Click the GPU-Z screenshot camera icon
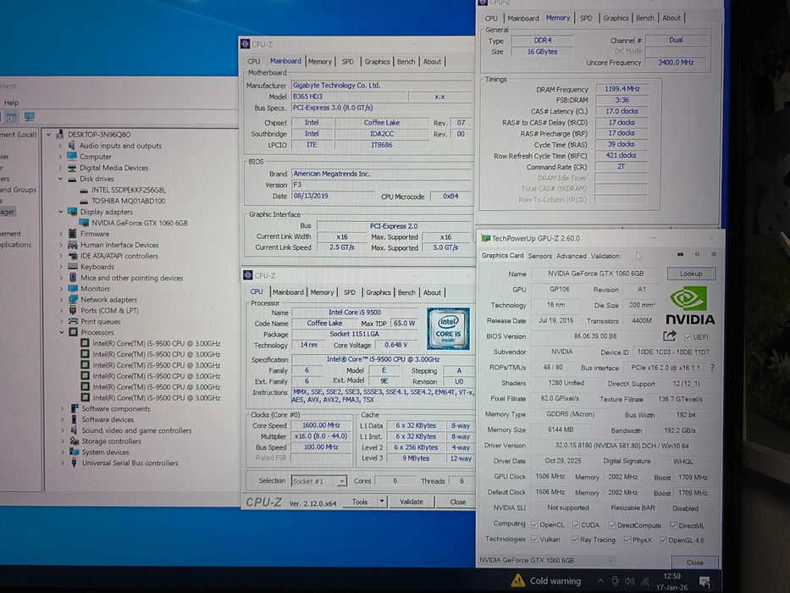 coord(680,255)
